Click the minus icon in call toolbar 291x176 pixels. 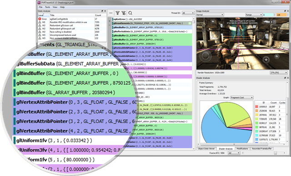[110, 13]
